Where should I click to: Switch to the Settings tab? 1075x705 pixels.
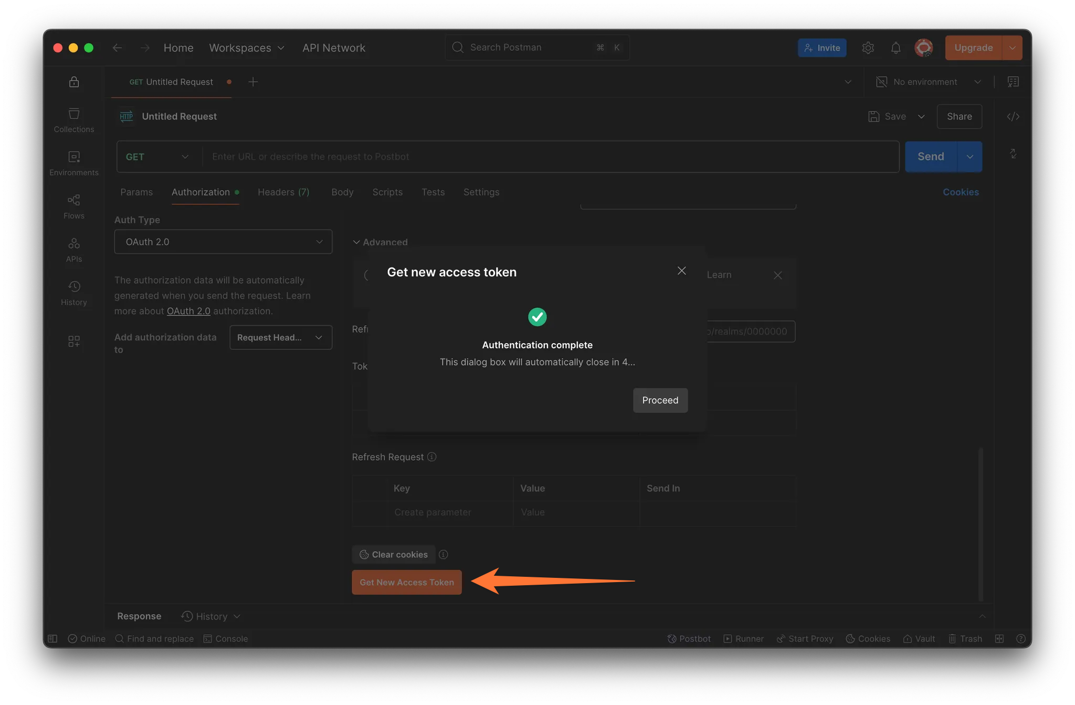481,192
